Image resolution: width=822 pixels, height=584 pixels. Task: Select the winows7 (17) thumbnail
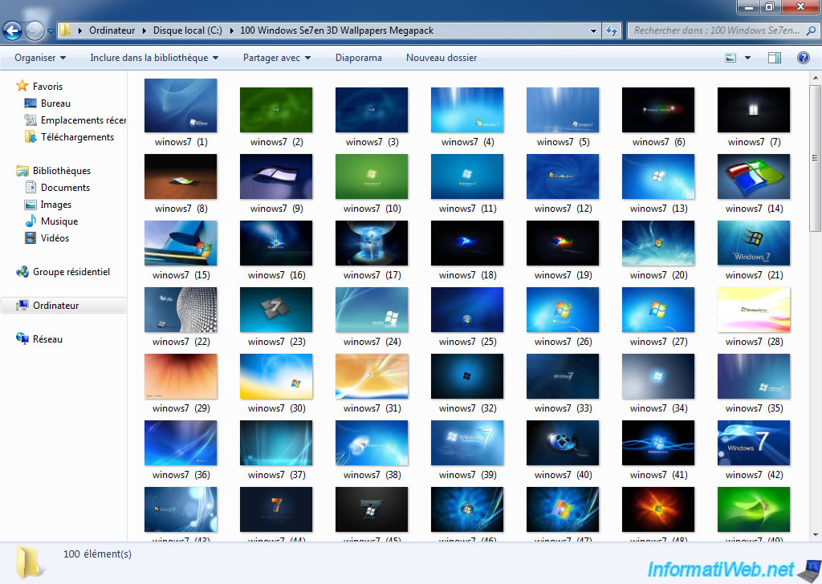pyautogui.click(x=372, y=243)
